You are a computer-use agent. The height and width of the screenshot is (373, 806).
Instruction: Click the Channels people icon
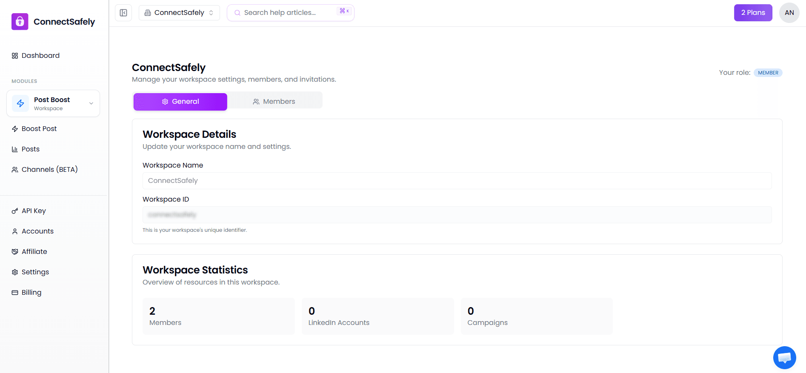click(15, 170)
